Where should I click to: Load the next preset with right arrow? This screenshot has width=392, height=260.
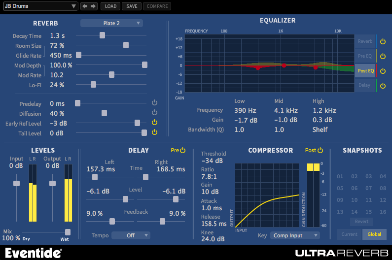[93, 6]
